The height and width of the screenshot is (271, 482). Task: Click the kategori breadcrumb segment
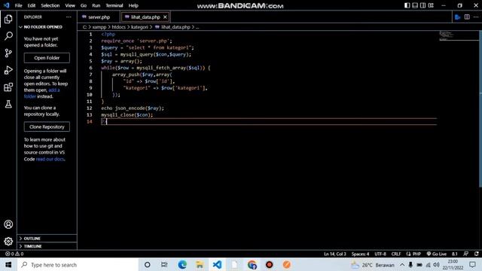click(x=139, y=27)
